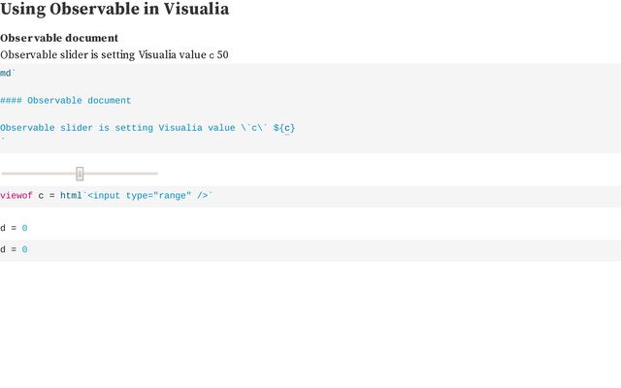621x388 pixels.
Task: Click the value 50 in the rendered text
Action: (x=222, y=55)
